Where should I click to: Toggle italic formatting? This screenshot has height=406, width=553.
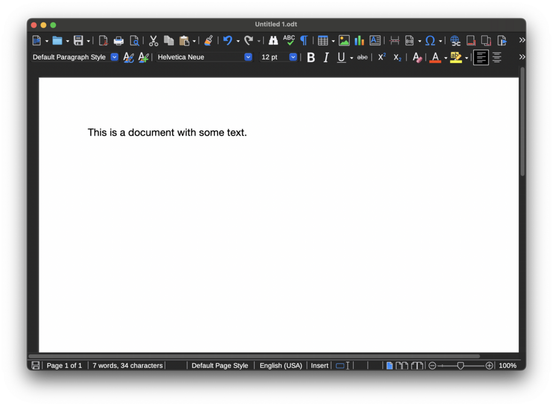click(326, 57)
